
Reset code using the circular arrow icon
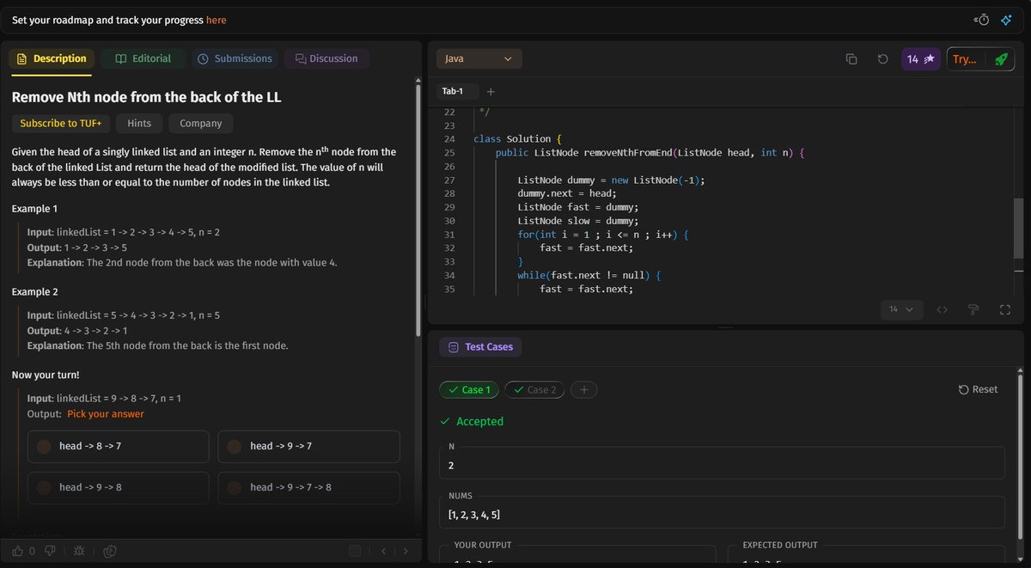click(x=882, y=59)
